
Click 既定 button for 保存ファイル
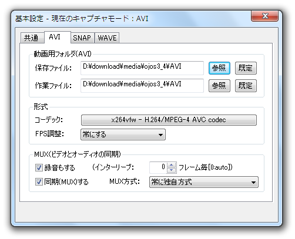[x=246, y=68]
